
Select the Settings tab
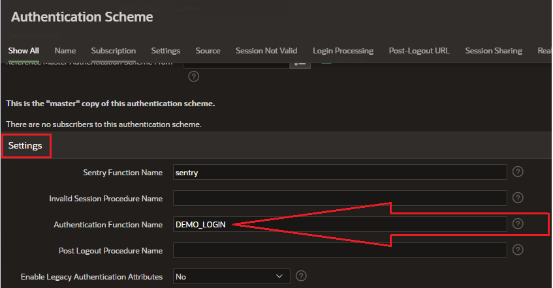coord(166,51)
